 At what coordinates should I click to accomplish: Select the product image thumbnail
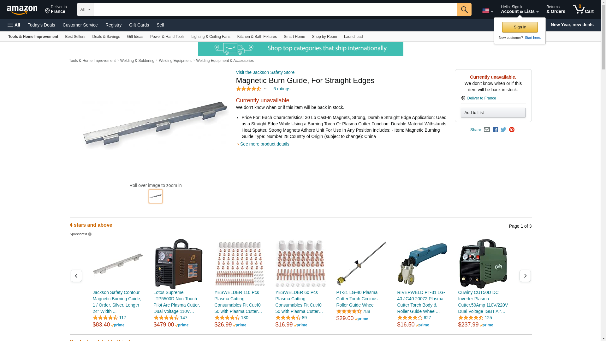[x=155, y=196]
